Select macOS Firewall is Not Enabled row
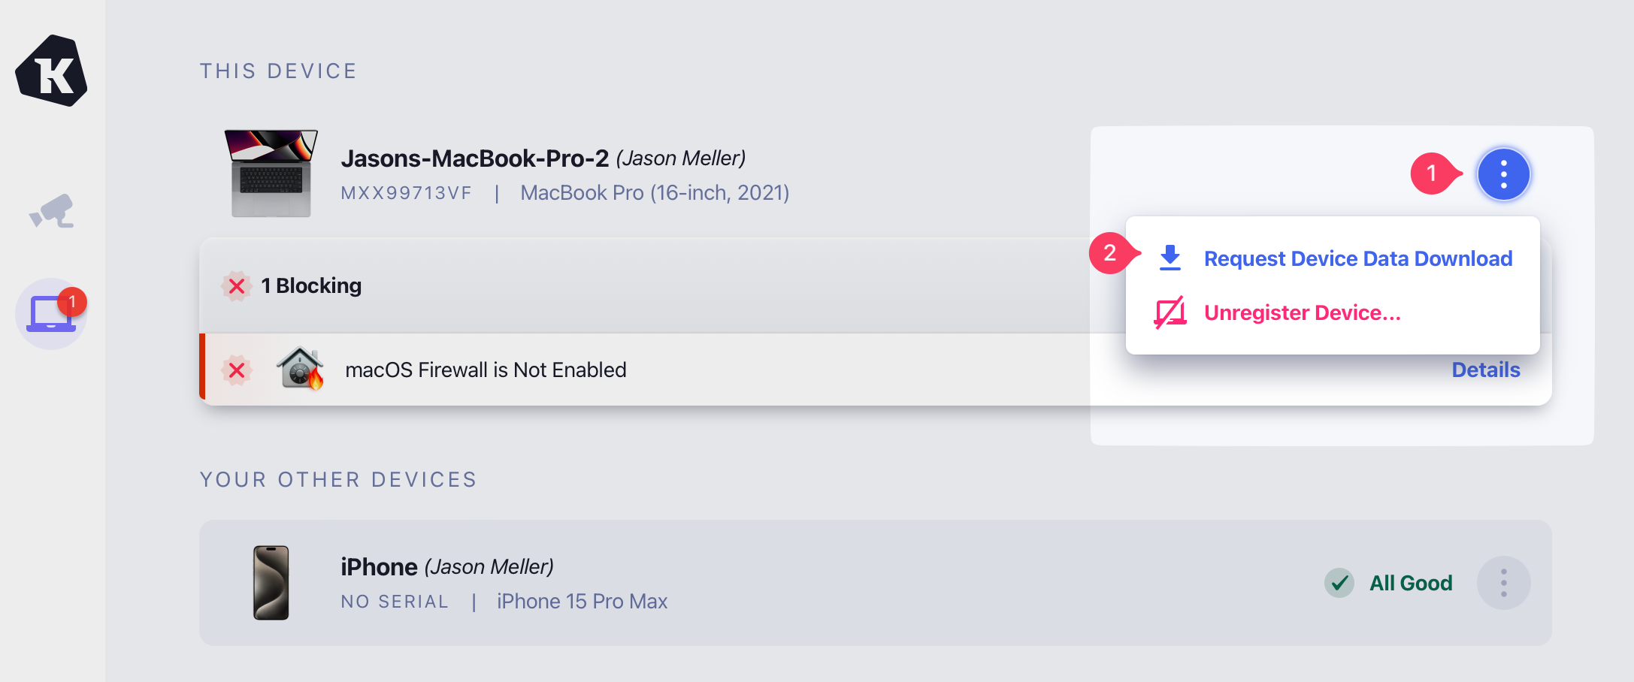 coord(486,370)
